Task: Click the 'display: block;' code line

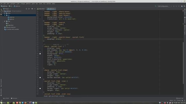Action: 54,39
